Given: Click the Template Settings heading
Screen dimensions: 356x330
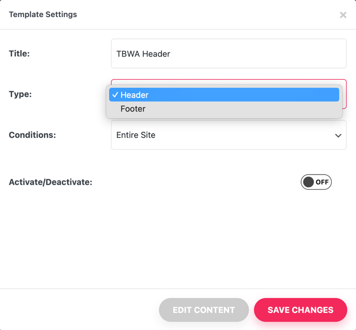Looking at the screenshot, I should coord(43,15).
